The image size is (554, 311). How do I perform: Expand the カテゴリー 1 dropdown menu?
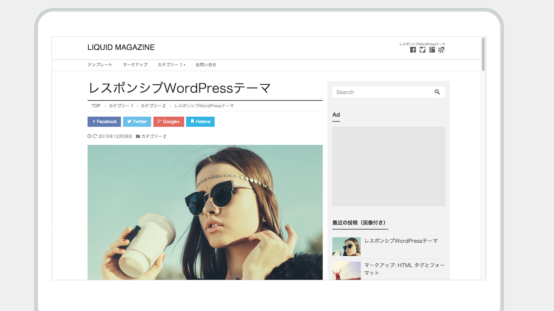[x=171, y=65]
